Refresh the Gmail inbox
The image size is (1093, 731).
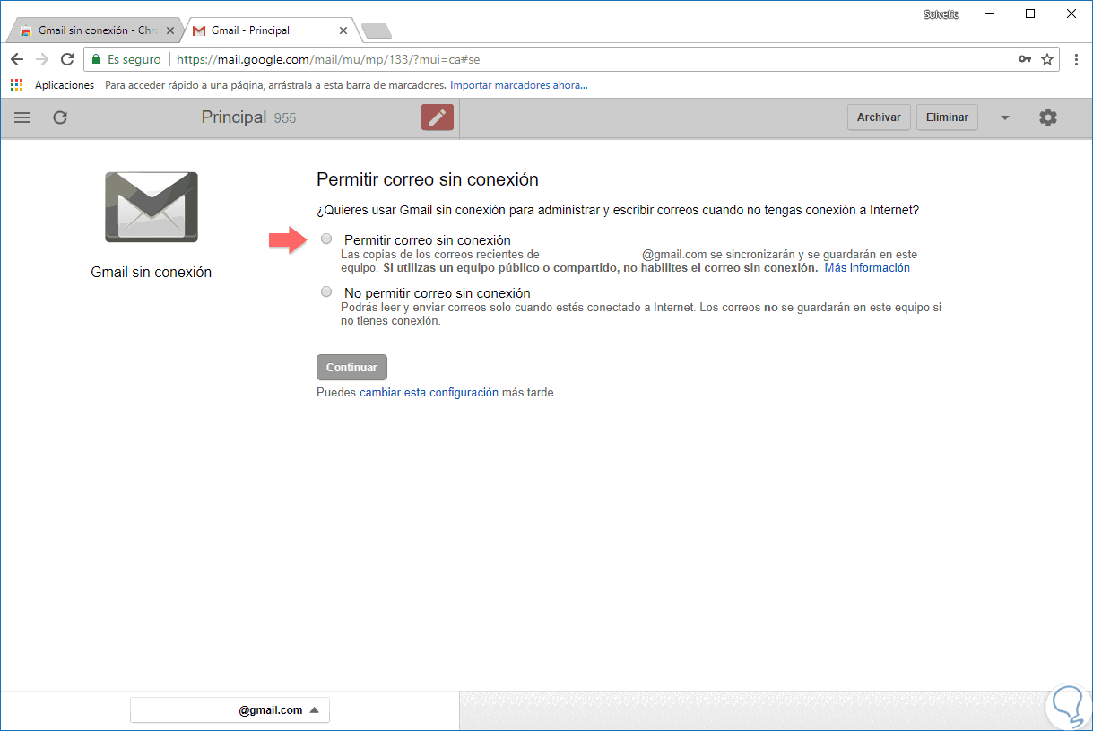tap(60, 117)
